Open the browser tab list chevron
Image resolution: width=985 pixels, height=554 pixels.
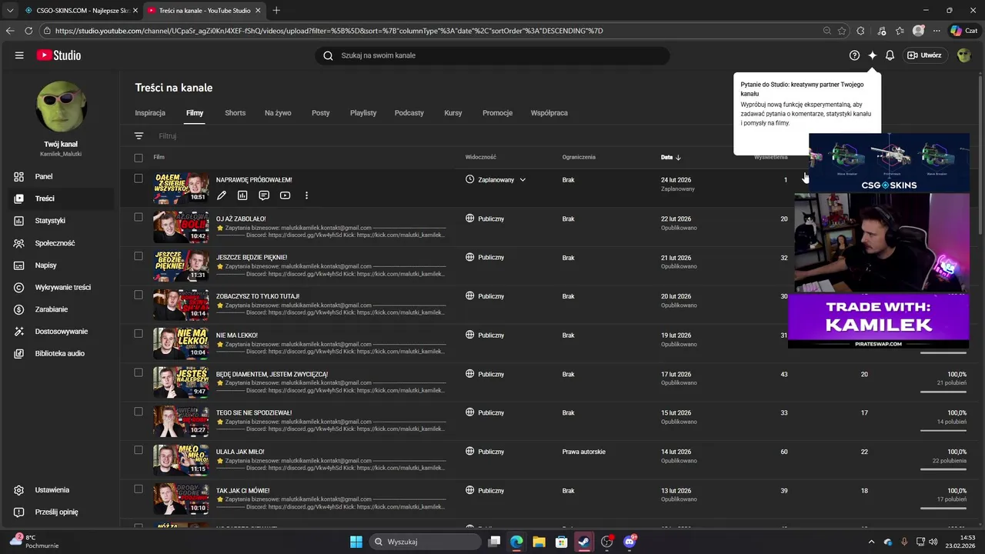10,10
